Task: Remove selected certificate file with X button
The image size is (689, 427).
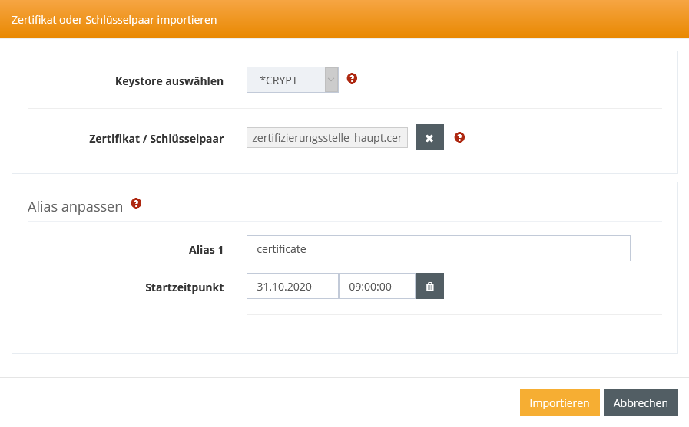Action: point(429,138)
